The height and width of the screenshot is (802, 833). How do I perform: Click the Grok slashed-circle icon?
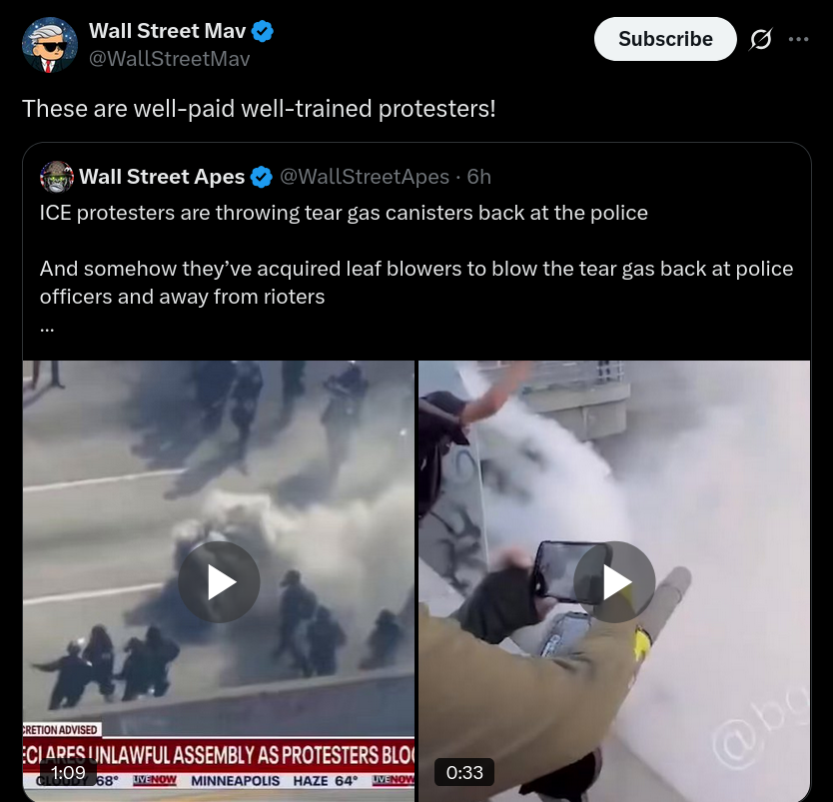(761, 39)
